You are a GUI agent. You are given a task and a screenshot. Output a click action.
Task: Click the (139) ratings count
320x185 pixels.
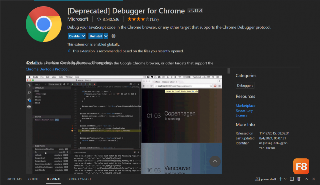coord(154,19)
